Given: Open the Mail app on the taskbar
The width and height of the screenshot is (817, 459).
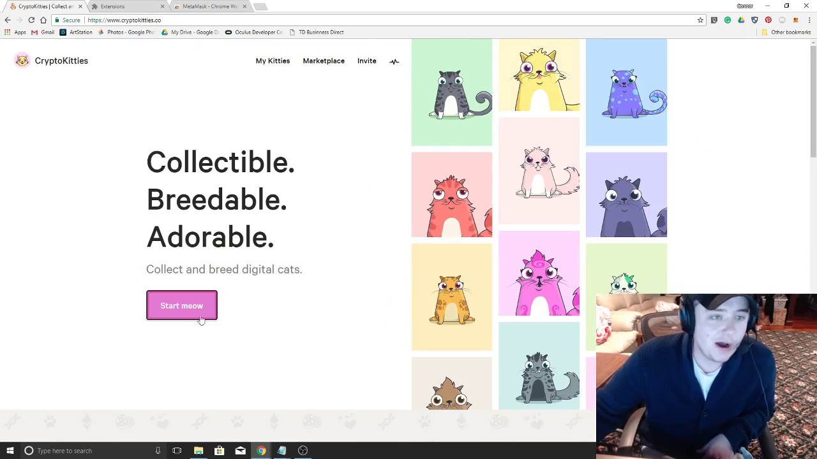Looking at the screenshot, I should 240,451.
